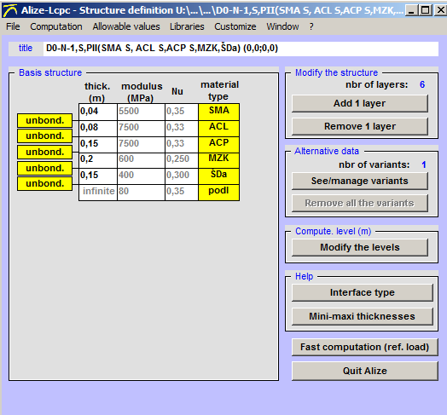Click the Quit Alize button
The image size is (447, 415).
pyautogui.click(x=364, y=371)
